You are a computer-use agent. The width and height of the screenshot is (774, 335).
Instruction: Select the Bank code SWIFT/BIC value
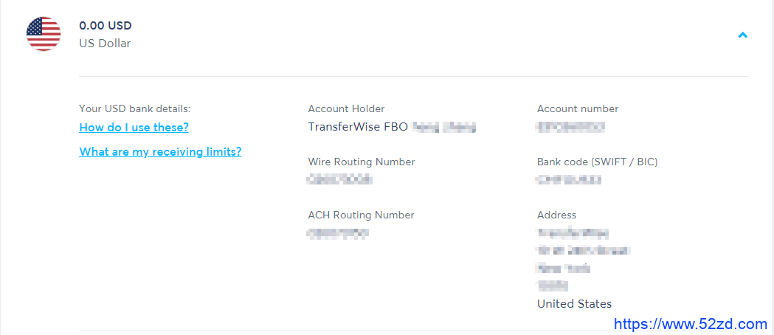pos(569,179)
